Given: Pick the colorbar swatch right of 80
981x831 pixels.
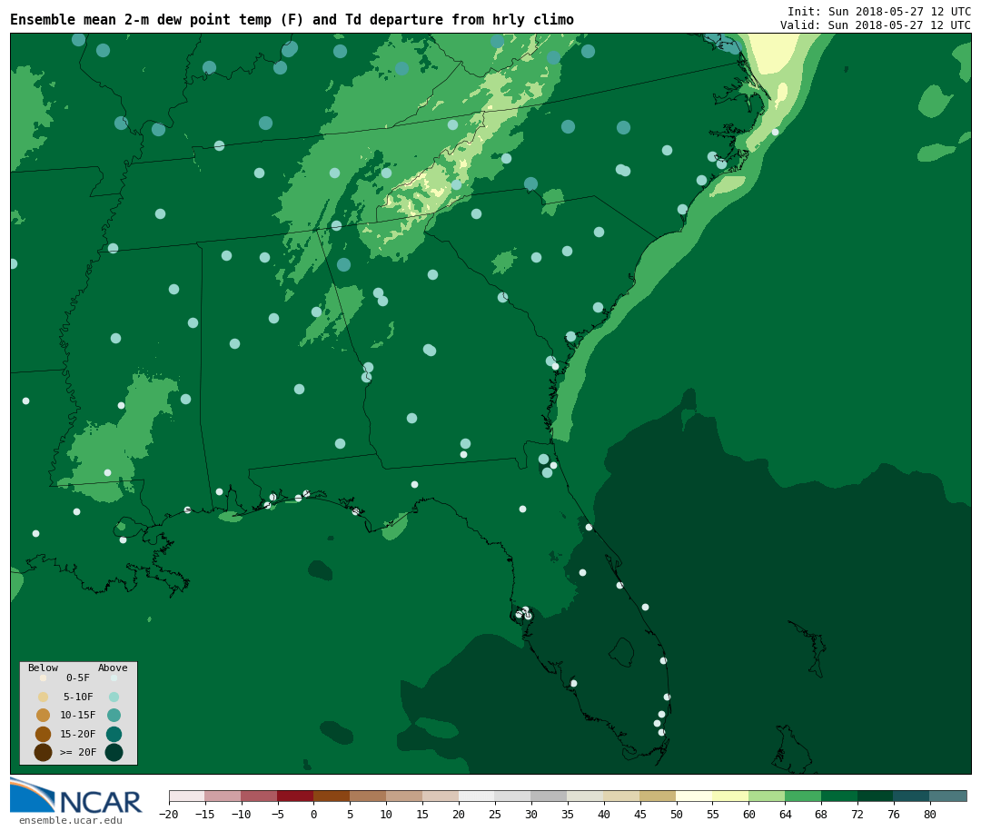Looking at the screenshot, I should coord(948,796).
